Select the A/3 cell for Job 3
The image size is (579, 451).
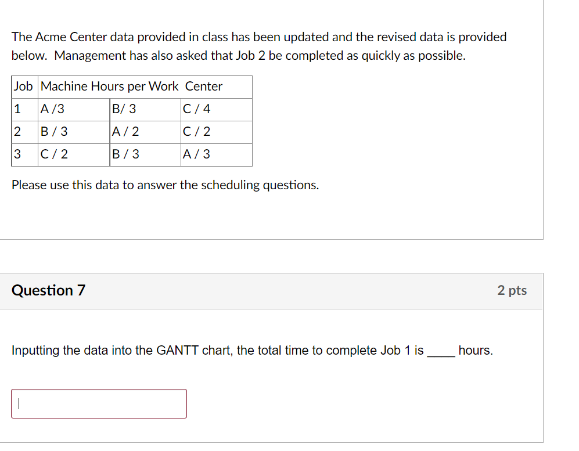pyautogui.click(x=216, y=154)
